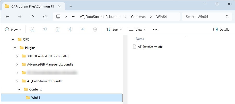Sort by the Name column header
This screenshot has height=104, width=235.
click(140, 39)
